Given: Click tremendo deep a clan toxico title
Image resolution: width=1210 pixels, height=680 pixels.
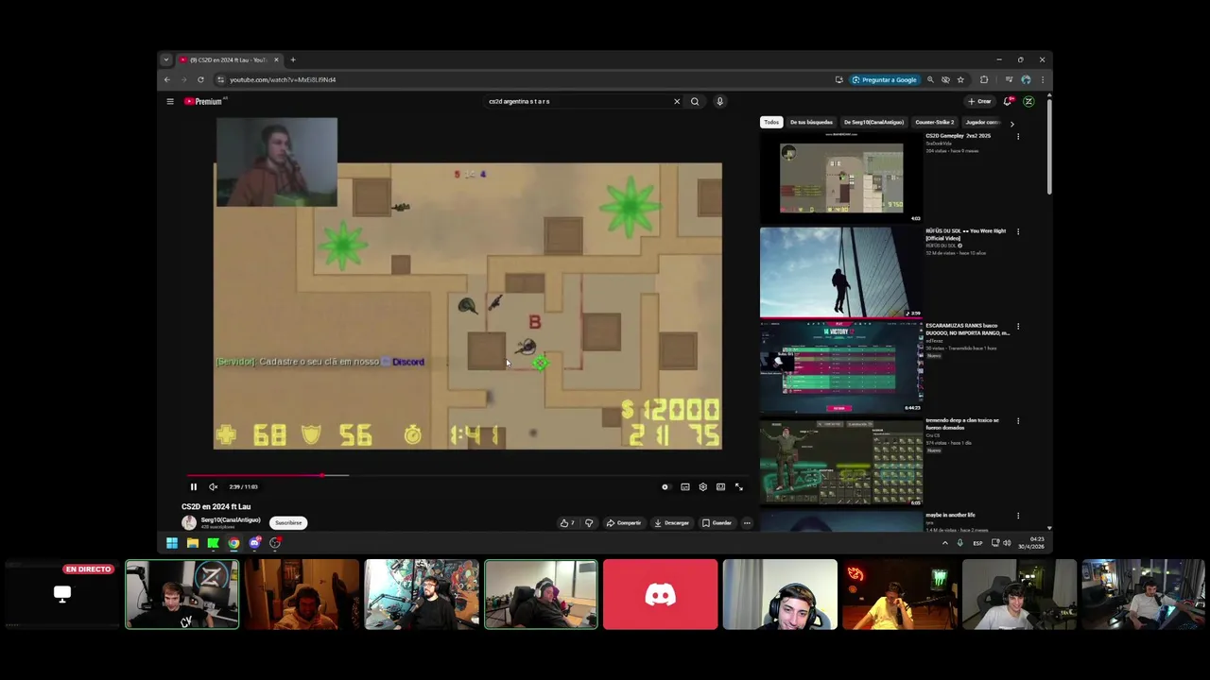Looking at the screenshot, I should pyautogui.click(x=962, y=423).
